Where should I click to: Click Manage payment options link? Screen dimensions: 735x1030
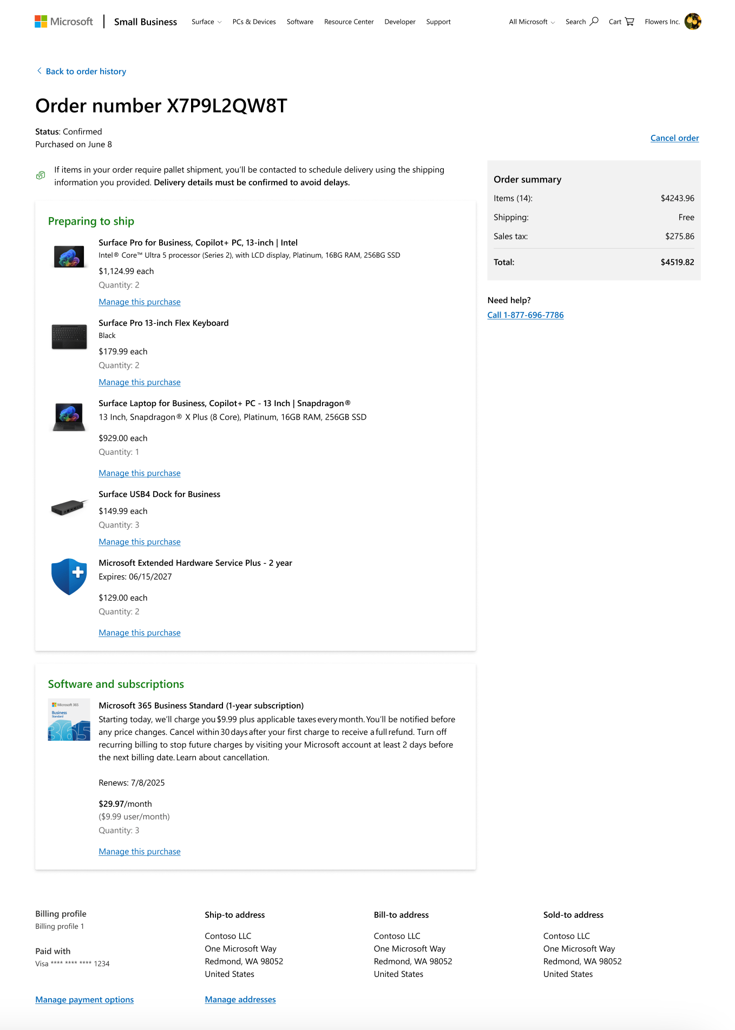tap(84, 1000)
